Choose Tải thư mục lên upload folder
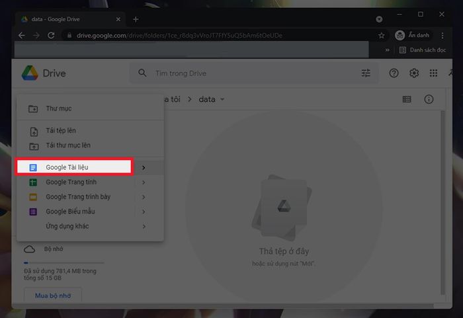Viewport: 463px width, 318px height. point(90,145)
